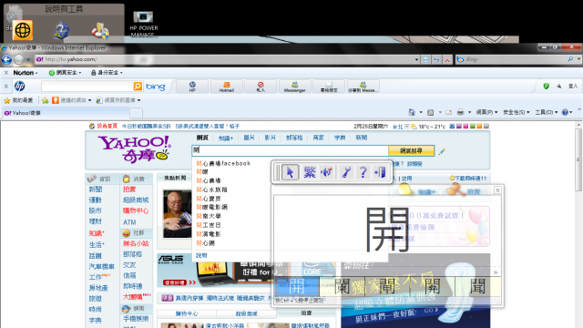Click the Print icon in IE command bar
This screenshot has height=328, width=583.
pos(460,112)
